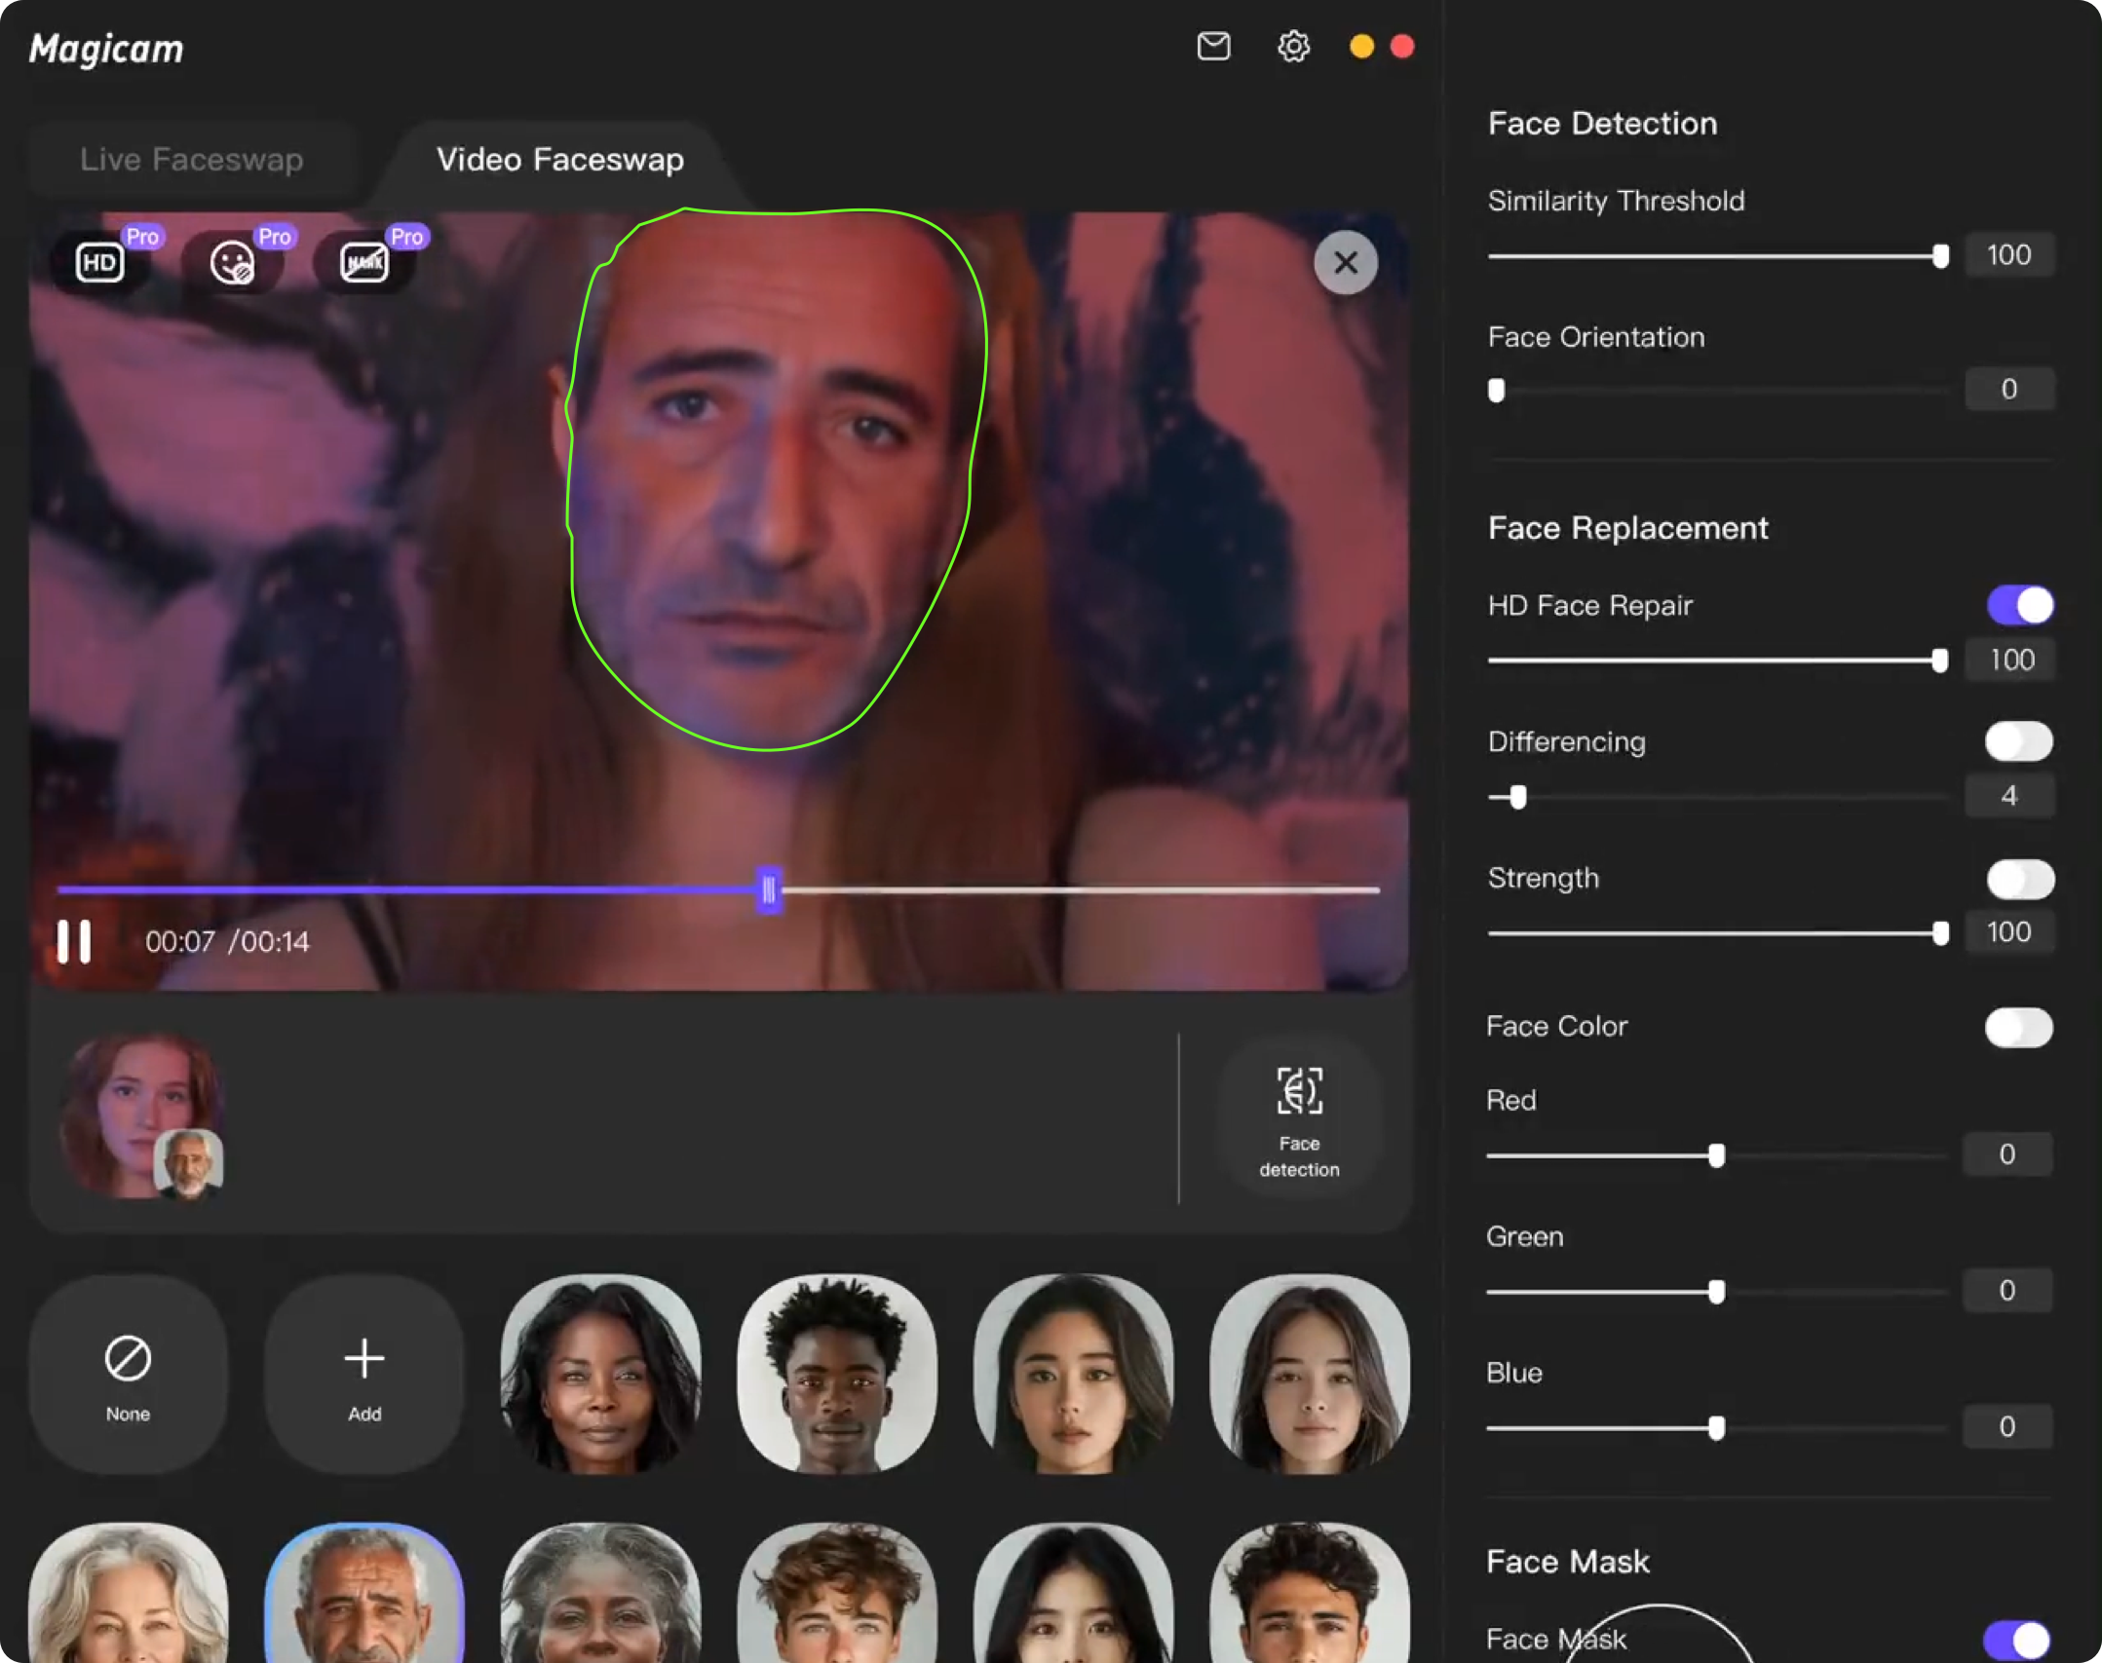2102x1663 pixels.
Task: Open the mail inbox icon
Action: 1212,46
